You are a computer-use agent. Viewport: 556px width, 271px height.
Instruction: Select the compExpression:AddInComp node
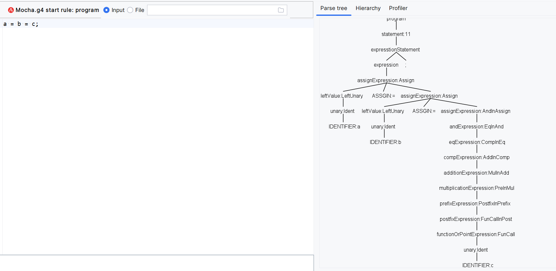476,157
